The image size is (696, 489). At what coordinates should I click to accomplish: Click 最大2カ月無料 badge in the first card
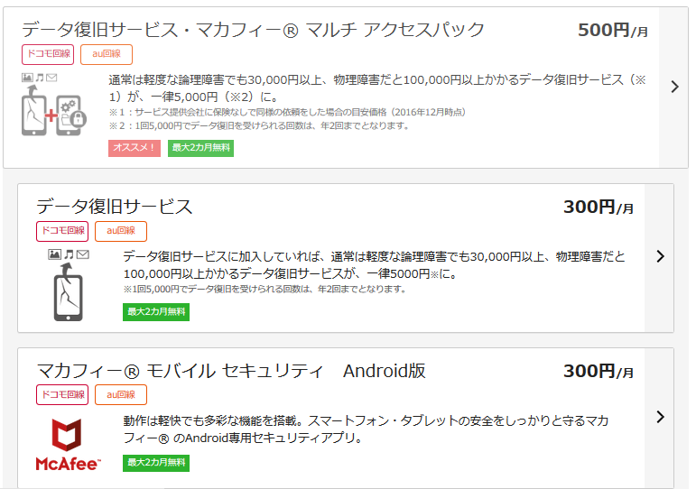[200, 148]
